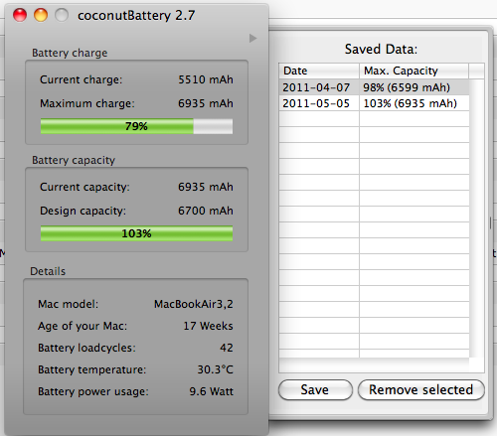This screenshot has width=497, height=436.
Task: Select the 2011-05-05 saved data row
Action: tap(374, 103)
